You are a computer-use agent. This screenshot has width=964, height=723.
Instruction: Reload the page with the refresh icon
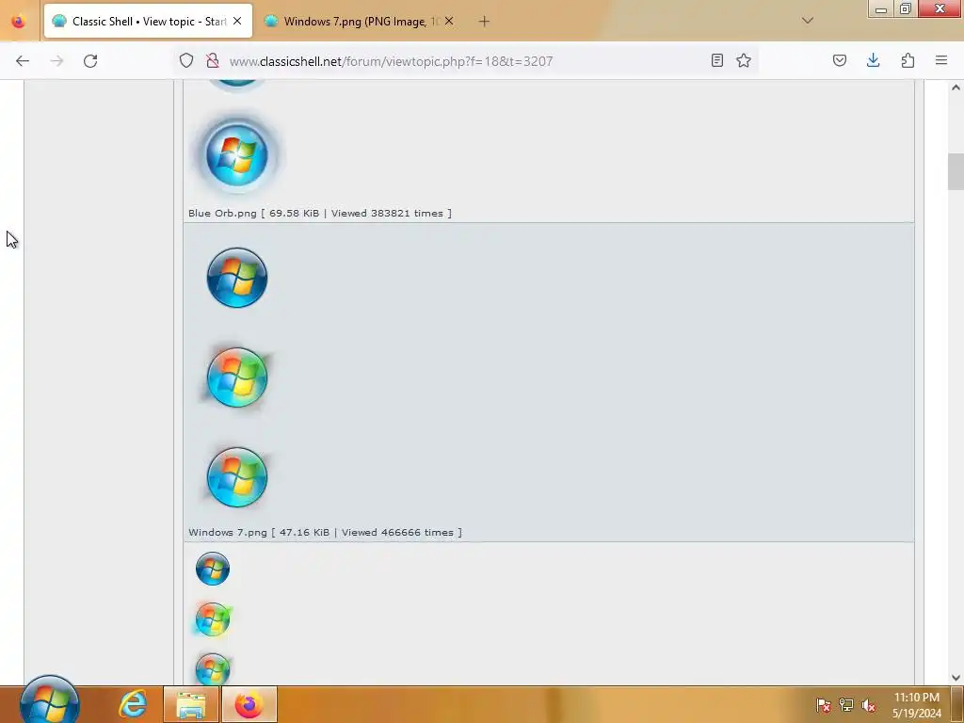(90, 61)
